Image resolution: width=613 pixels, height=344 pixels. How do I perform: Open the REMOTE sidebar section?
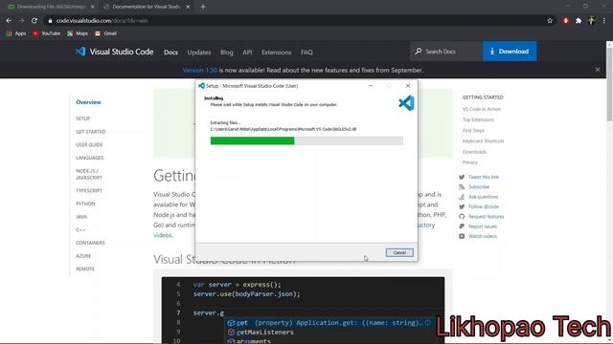click(85, 269)
